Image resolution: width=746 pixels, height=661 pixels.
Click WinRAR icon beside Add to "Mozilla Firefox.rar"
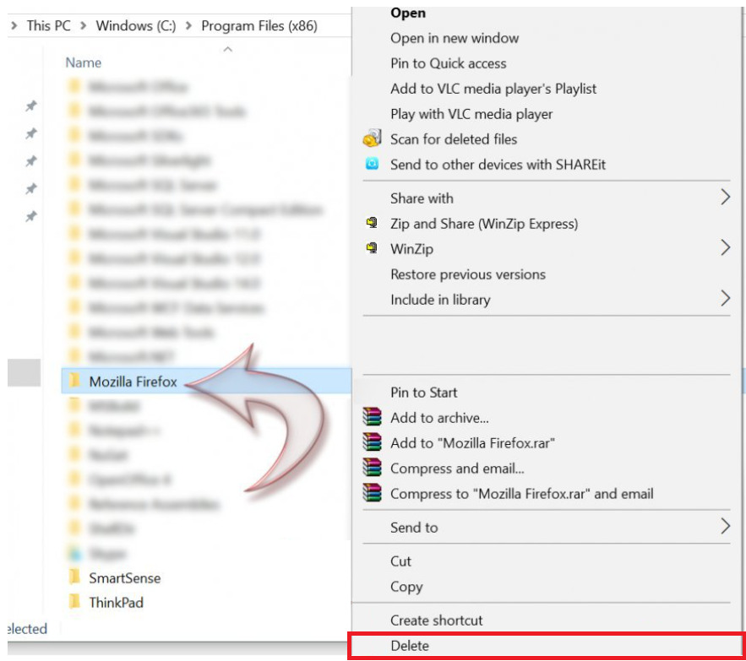coord(372,442)
